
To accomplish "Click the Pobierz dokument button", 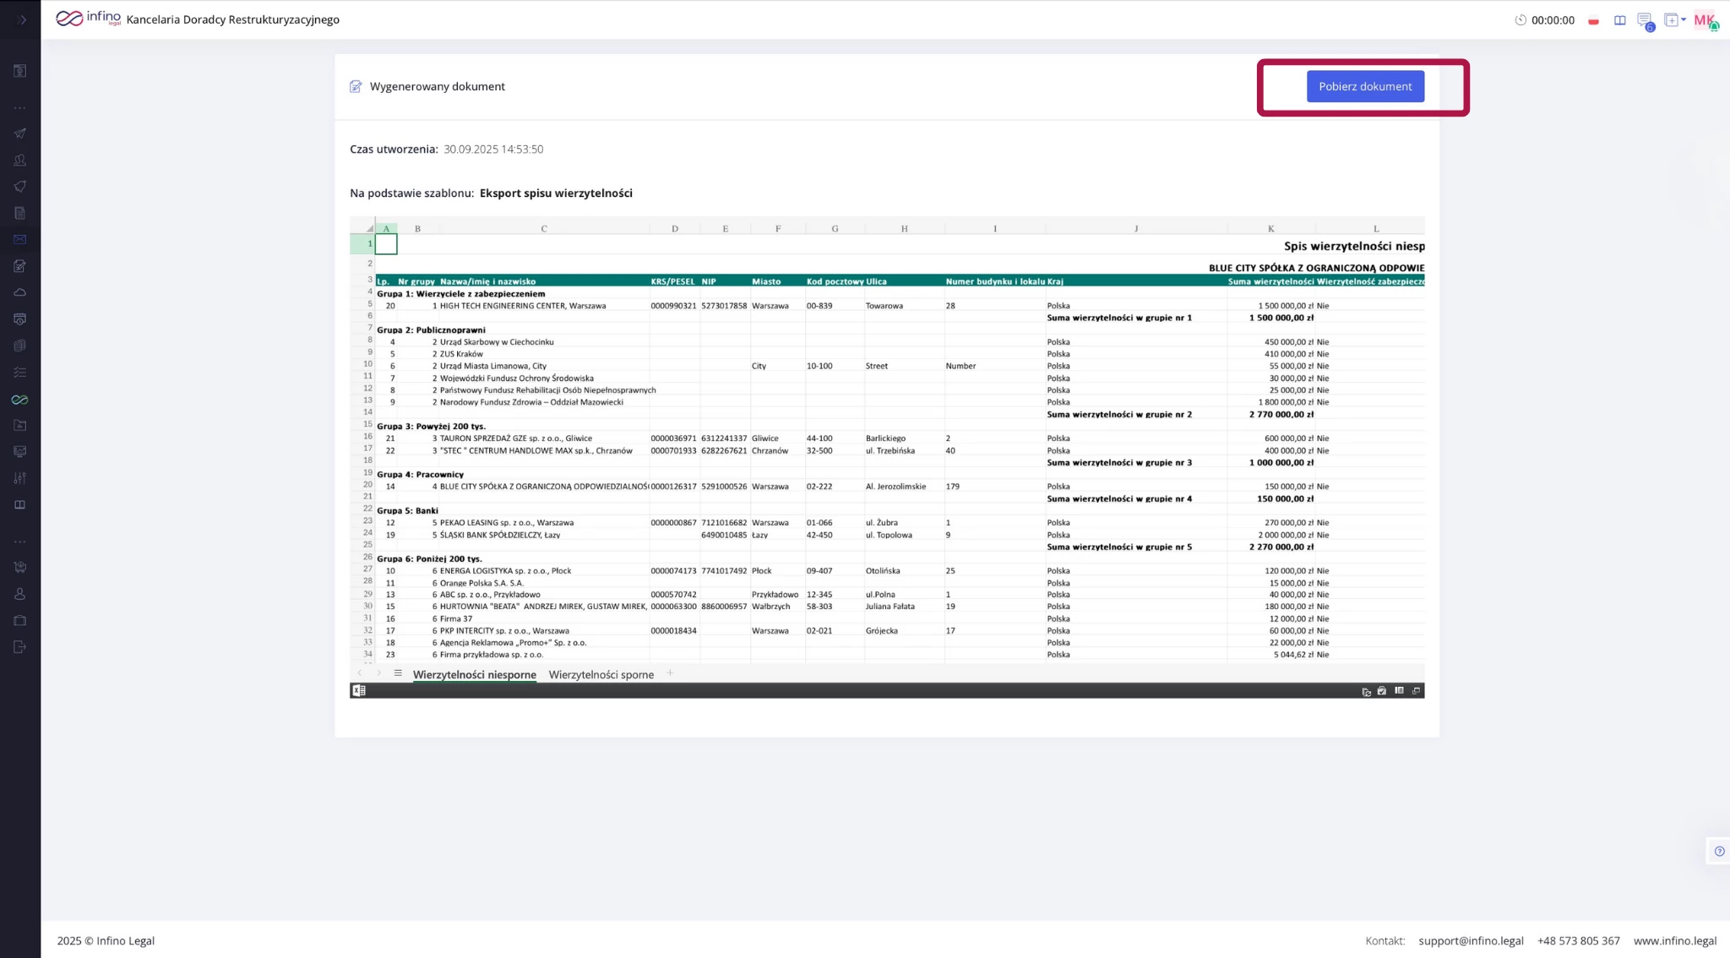I will pyautogui.click(x=1364, y=86).
